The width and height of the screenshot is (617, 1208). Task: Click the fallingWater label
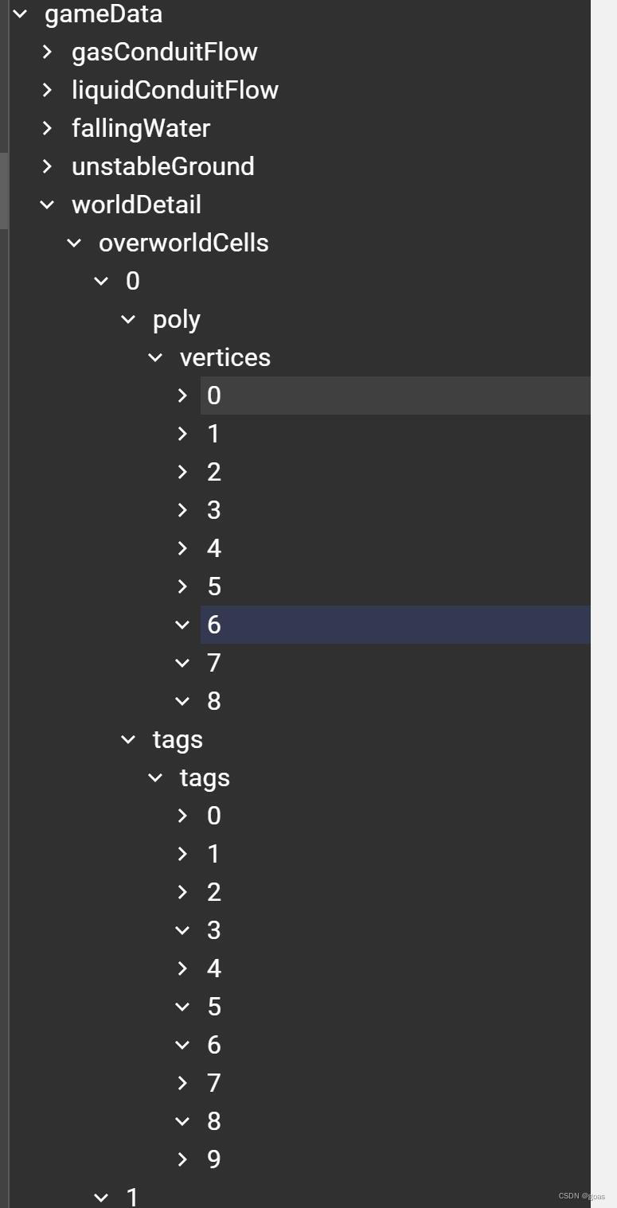141,128
